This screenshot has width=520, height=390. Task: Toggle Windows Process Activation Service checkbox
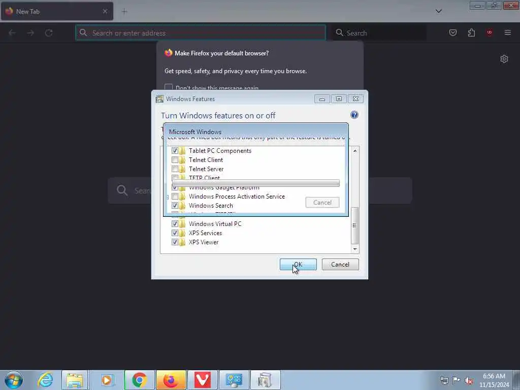[175, 197]
